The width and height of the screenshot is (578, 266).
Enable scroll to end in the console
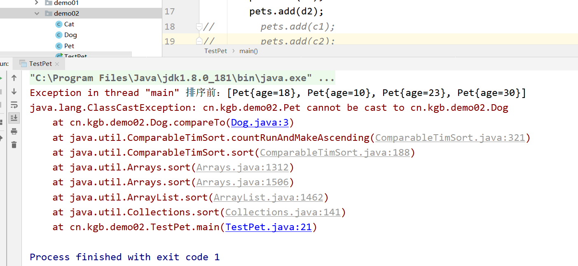coord(14,118)
